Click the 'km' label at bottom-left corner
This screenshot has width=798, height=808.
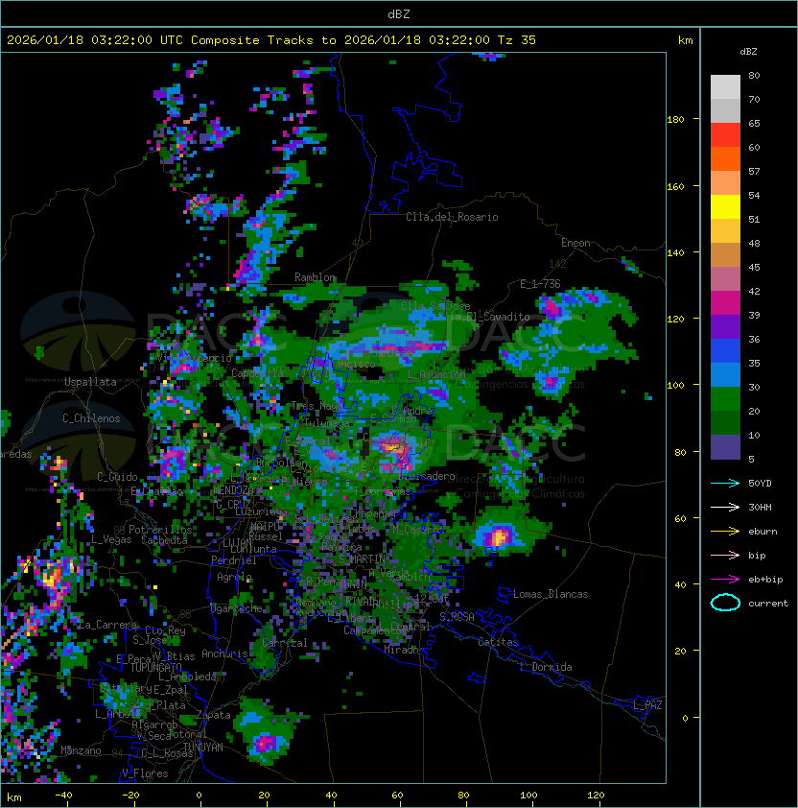coord(14,797)
